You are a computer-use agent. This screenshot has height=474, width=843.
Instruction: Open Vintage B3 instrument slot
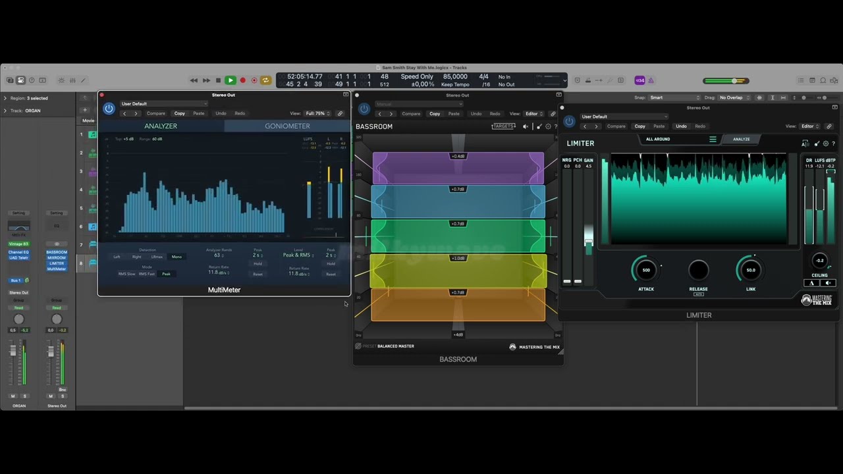coord(18,244)
